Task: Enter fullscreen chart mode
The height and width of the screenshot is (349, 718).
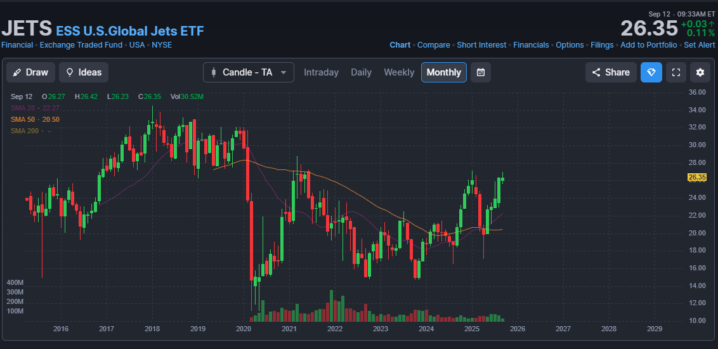Action: 676,72
